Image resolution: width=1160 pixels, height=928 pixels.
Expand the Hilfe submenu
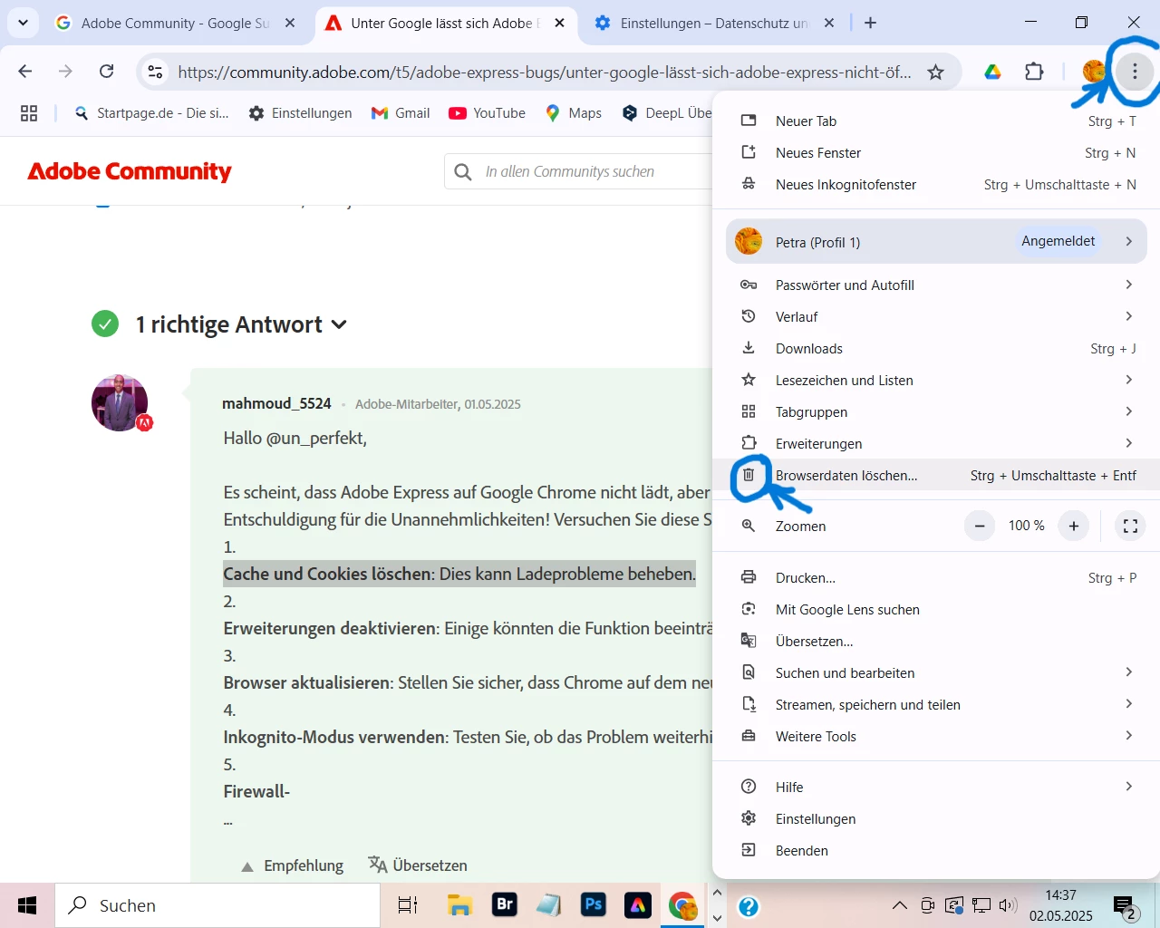click(x=936, y=788)
